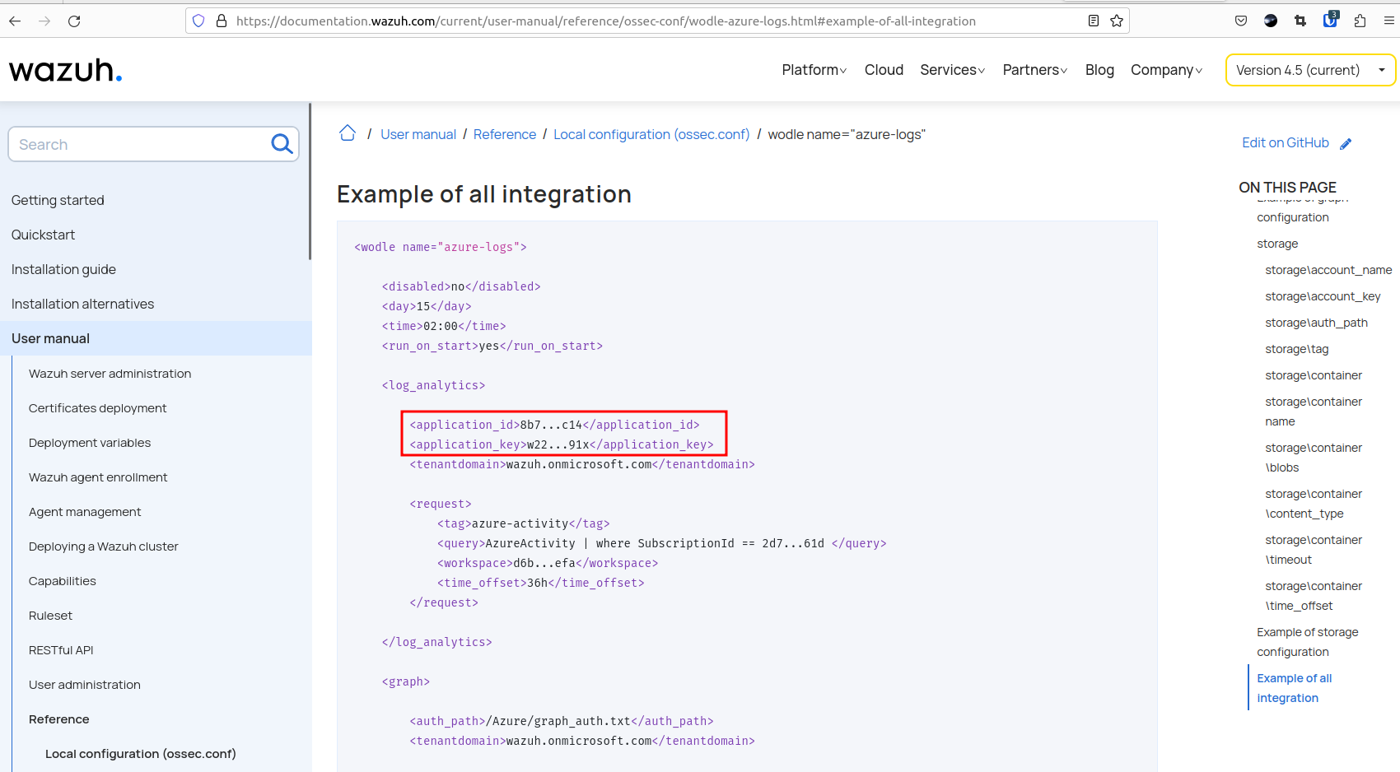The height and width of the screenshot is (772, 1400).
Task: Click the Edit on GitHub link
Action: (1285, 142)
